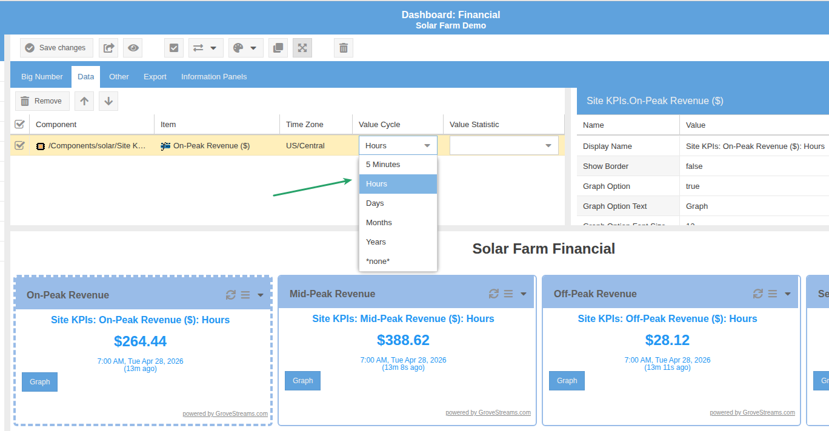The width and height of the screenshot is (829, 431).
Task: Open the empty Value Statistic combo box
Action: pos(504,146)
